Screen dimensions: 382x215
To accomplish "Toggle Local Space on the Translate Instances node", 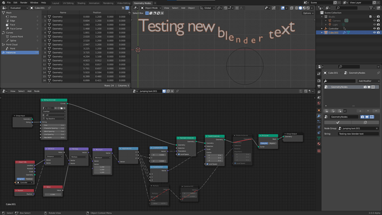I will tap(179, 154).
